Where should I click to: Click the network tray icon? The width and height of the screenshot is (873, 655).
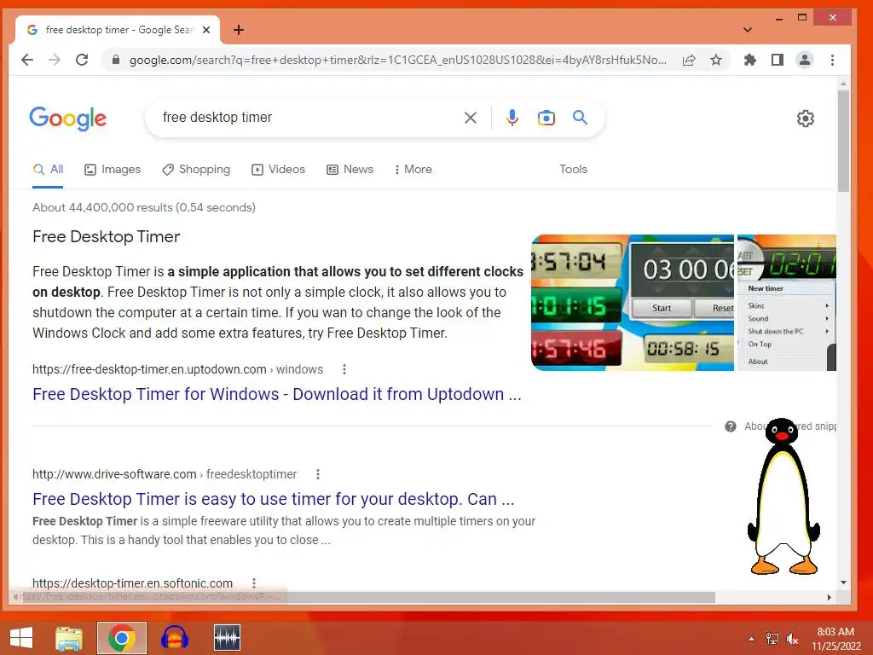tap(772, 639)
